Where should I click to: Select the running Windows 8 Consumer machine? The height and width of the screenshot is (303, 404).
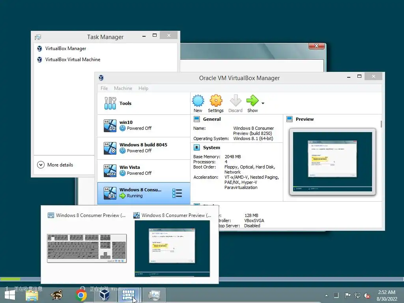(x=144, y=193)
